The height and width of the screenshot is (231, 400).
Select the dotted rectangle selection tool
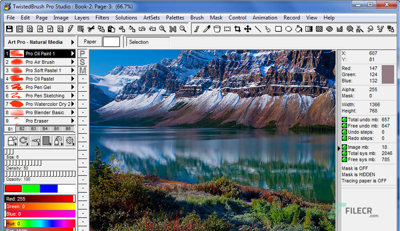point(227,29)
